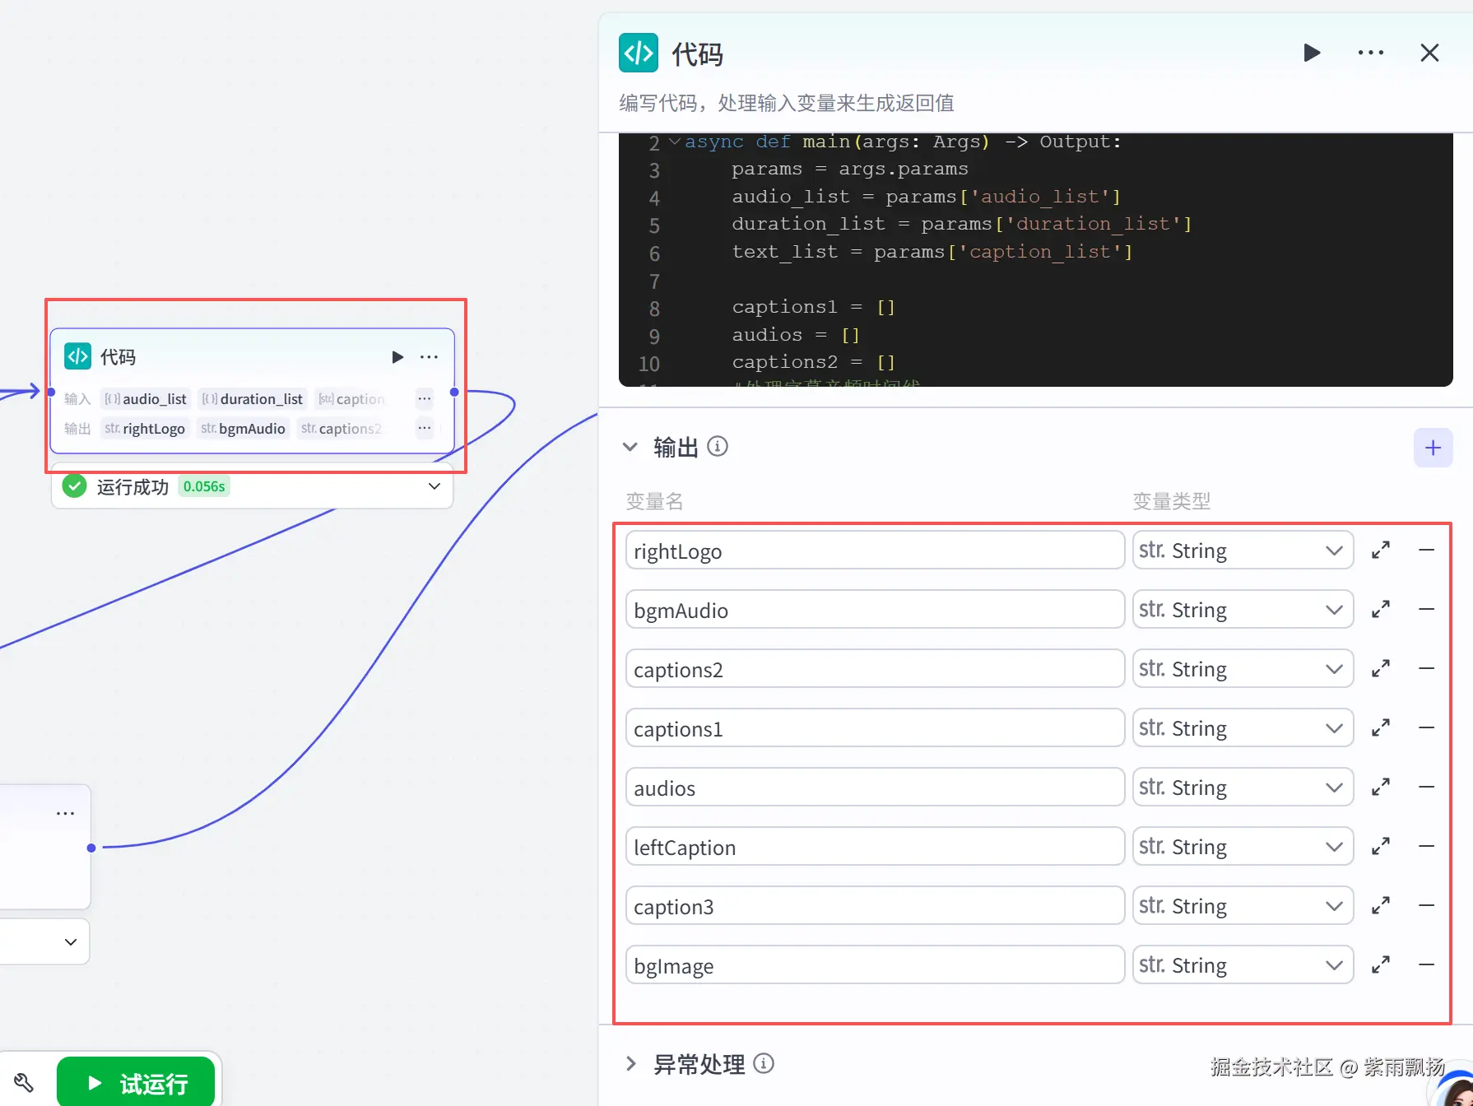The width and height of the screenshot is (1473, 1106).
Task: Close the code configuration panel
Action: click(x=1429, y=53)
